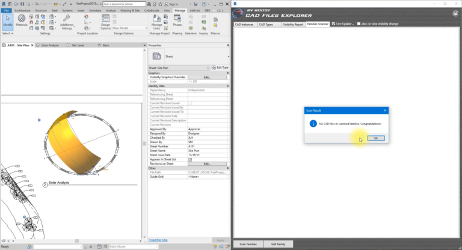The height and width of the screenshot is (250, 462).
Task: Open the Main Model design option dropdown in ribbon
Action: pyautogui.click(x=130, y=28)
